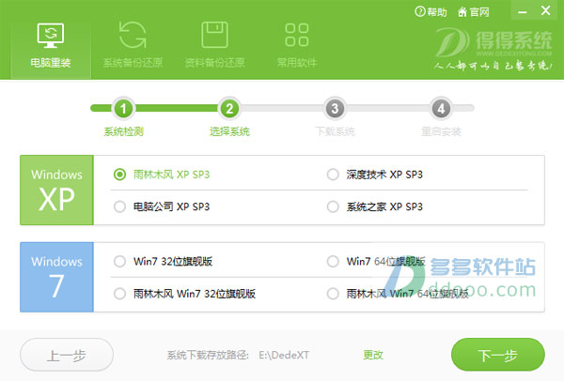Open the 资料备份还原 tab

pyautogui.click(x=214, y=45)
